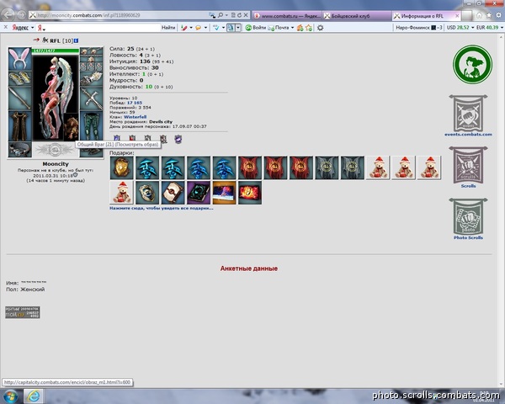
Task: Open Яндекс toolbar dropdown arrow
Action: 32,28
